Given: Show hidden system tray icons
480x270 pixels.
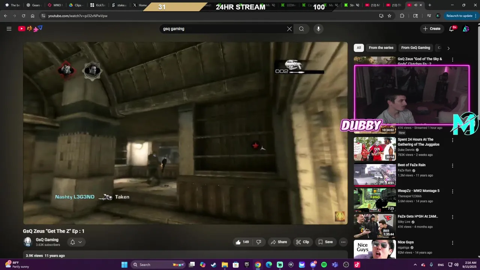Looking at the screenshot, I should (x=415, y=265).
